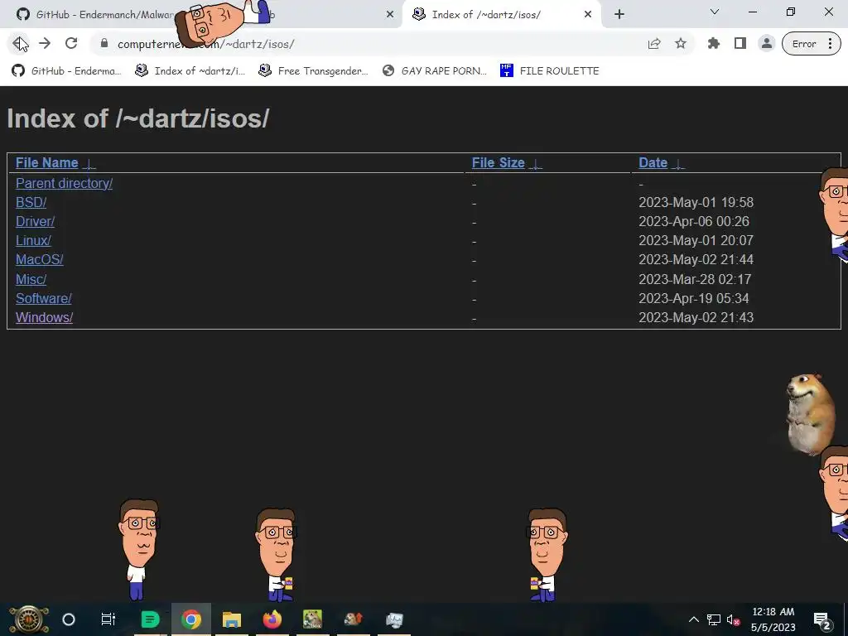Open the Parent directory/ link
This screenshot has width=848, height=636.
point(64,183)
